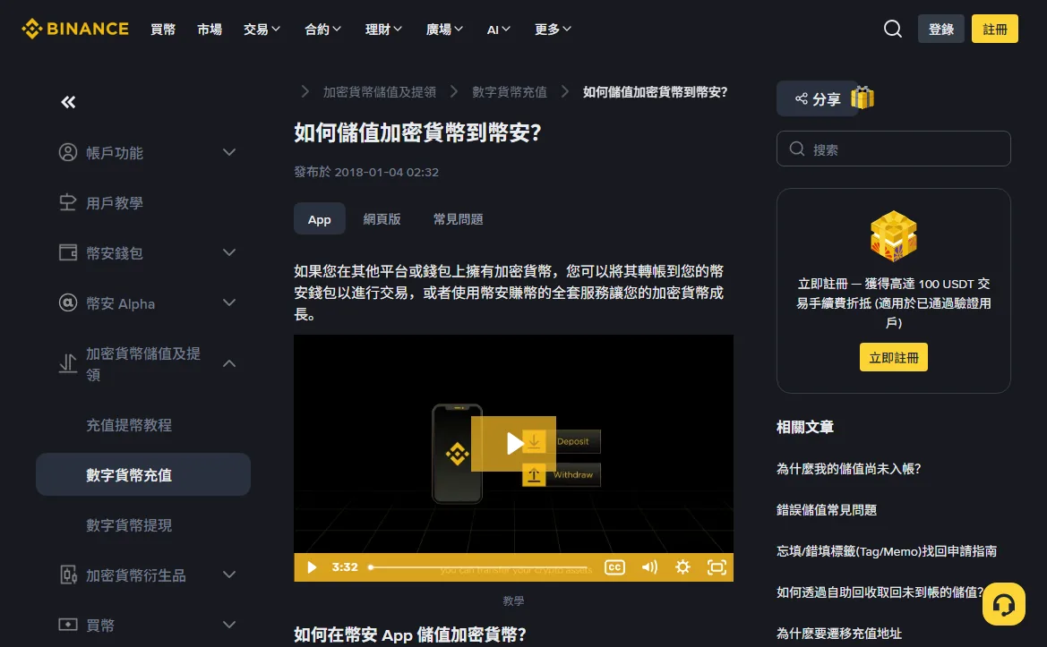Open 如何透過自助回收取回未到帳的儲值? article
Image resolution: width=1047 pixels, height=647 pixels.
[880, 592]
